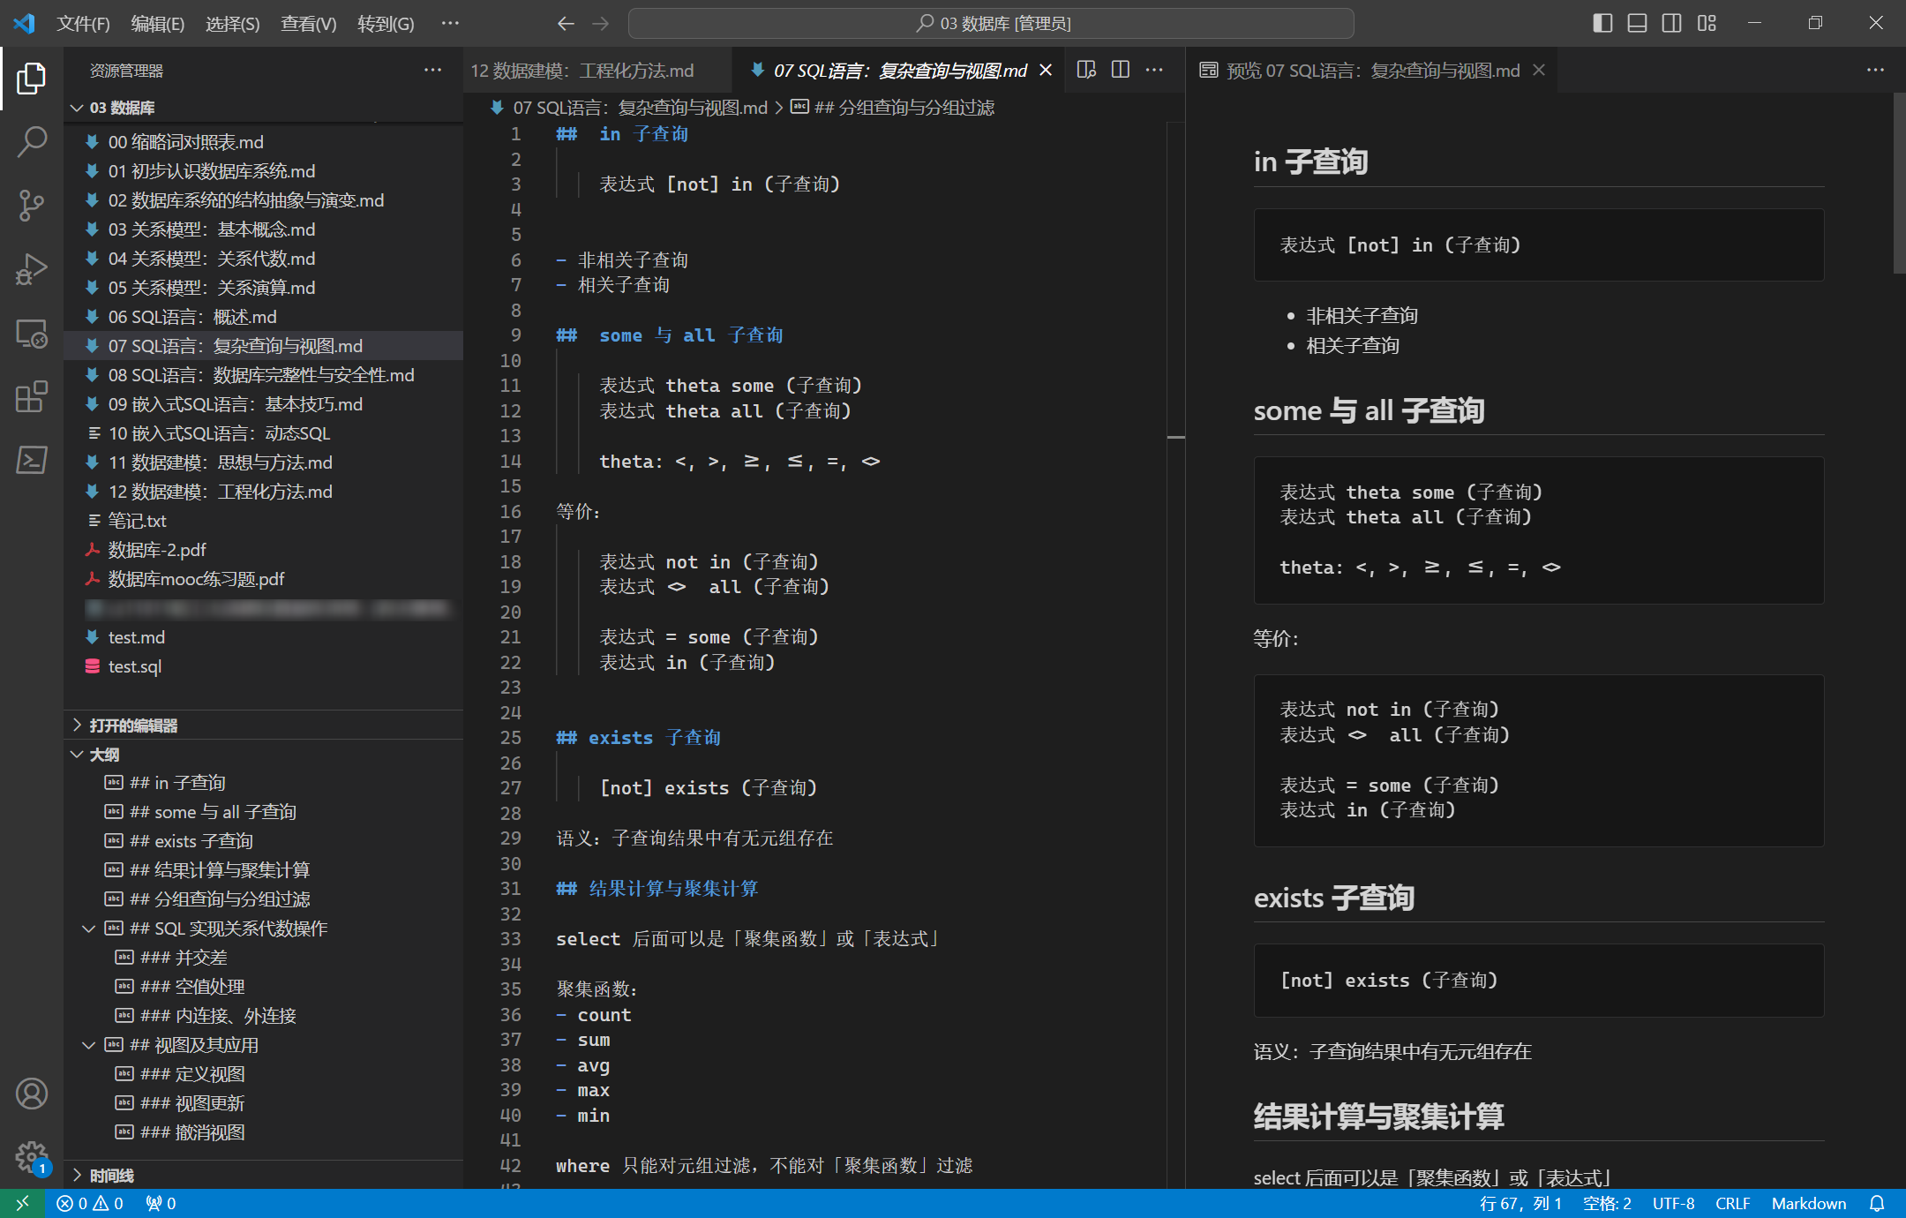Toggle the secondary side bar layout button

point(1671,23)
